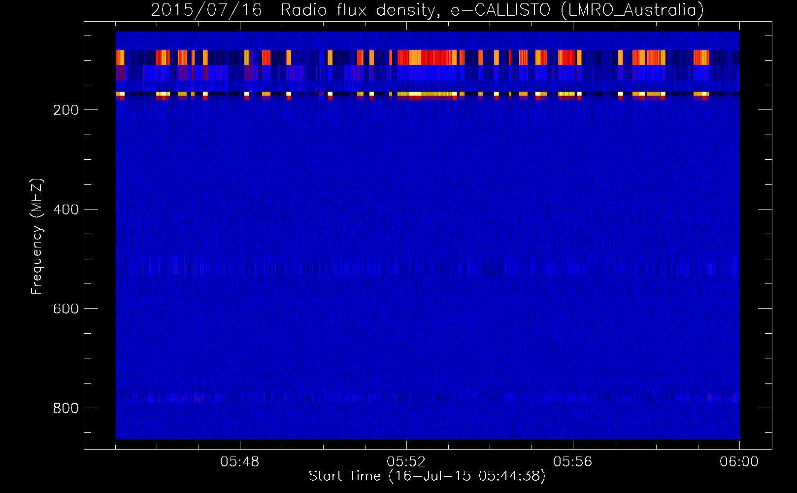The height and width of the screenshot is (493, 797).
Task: Click the 05:48 time tick label
Action: click(240, 462)
